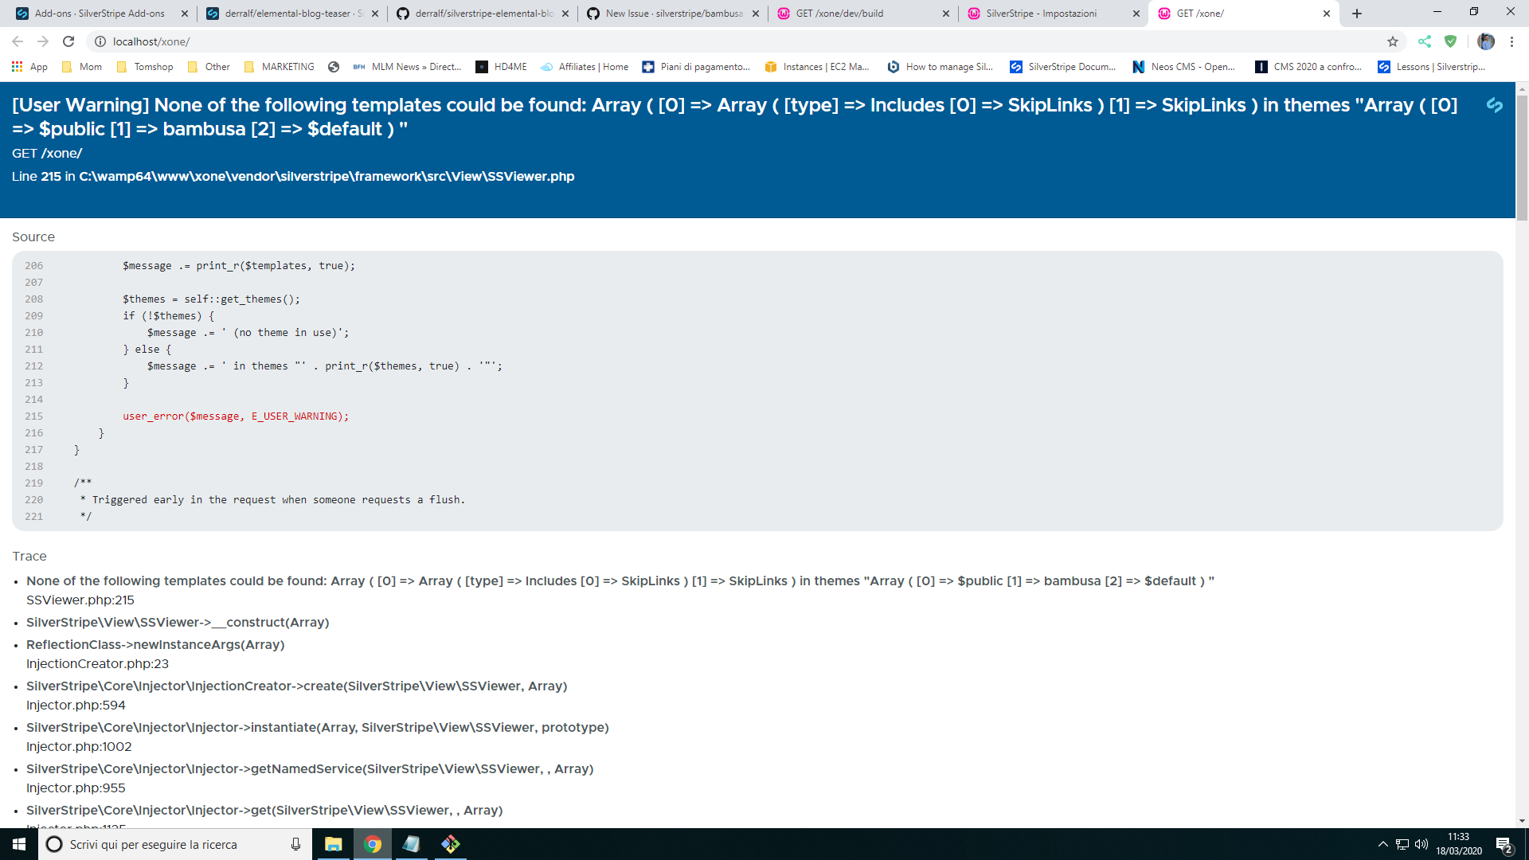Click the browser back button
The image size is (1529, 860).
coord(18,41)
